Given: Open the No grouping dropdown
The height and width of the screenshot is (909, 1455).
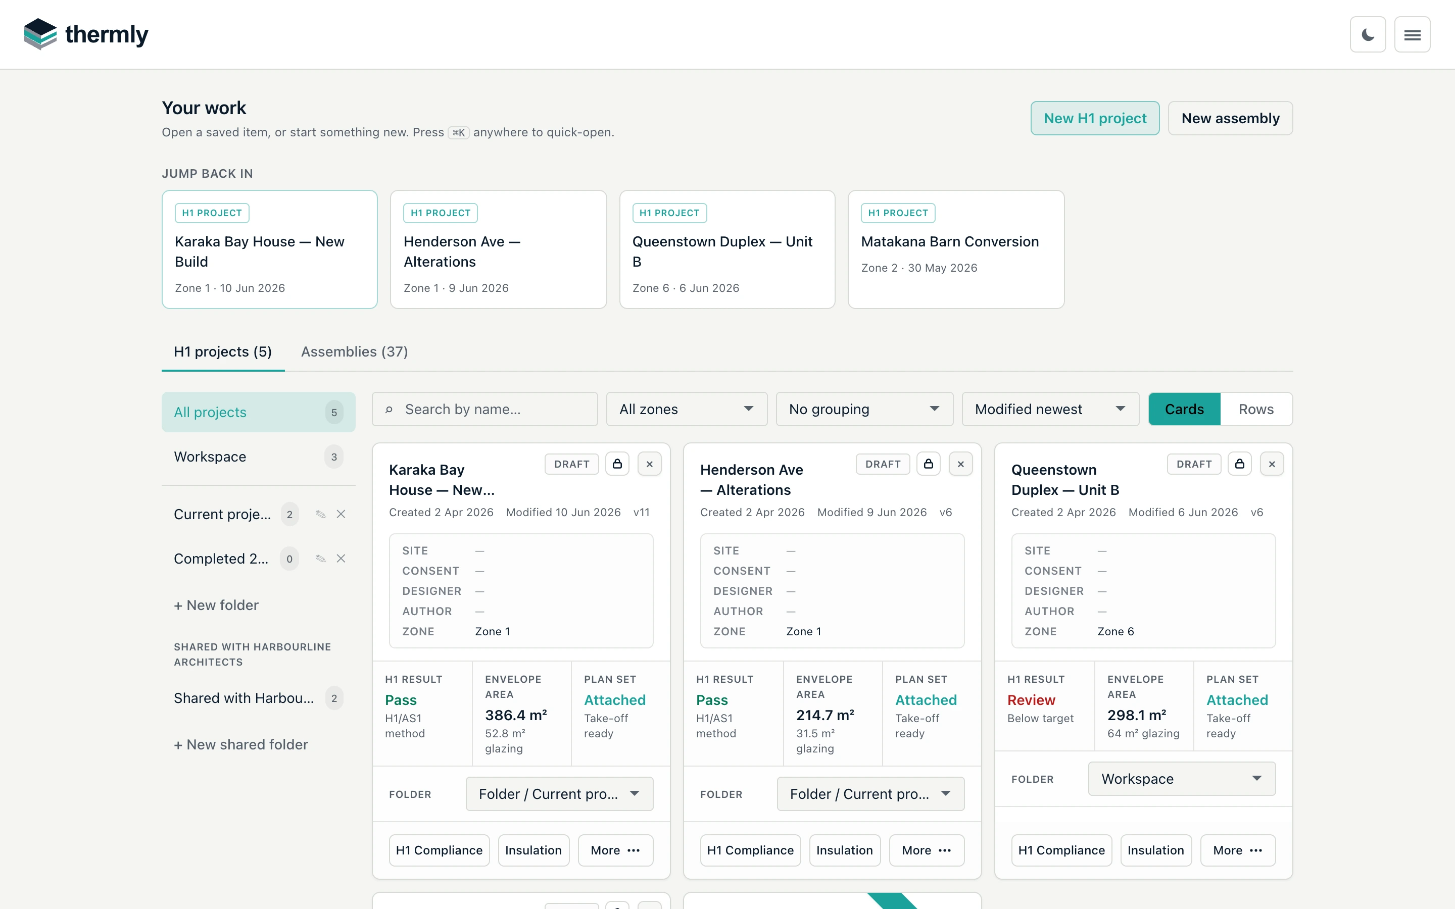Looking at the screenshot, I should tap(864, 410).
